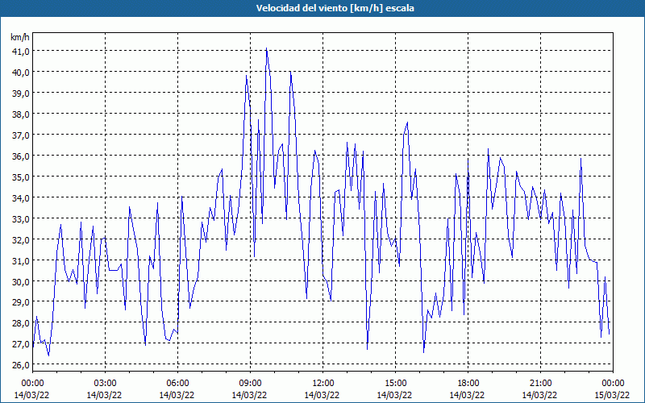Click the '00:00' label above '15/03/22'
This screenshot has width=645, height=403.
613,384
